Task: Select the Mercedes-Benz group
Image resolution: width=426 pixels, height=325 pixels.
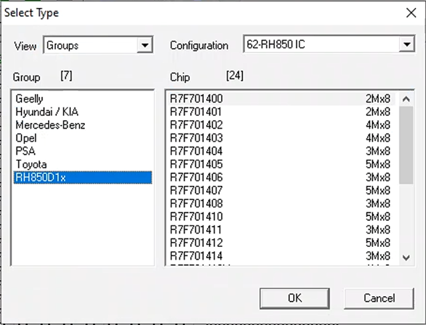Action: [x=50, y=125]
